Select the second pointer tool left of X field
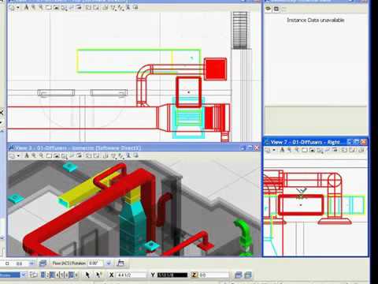 98,275
